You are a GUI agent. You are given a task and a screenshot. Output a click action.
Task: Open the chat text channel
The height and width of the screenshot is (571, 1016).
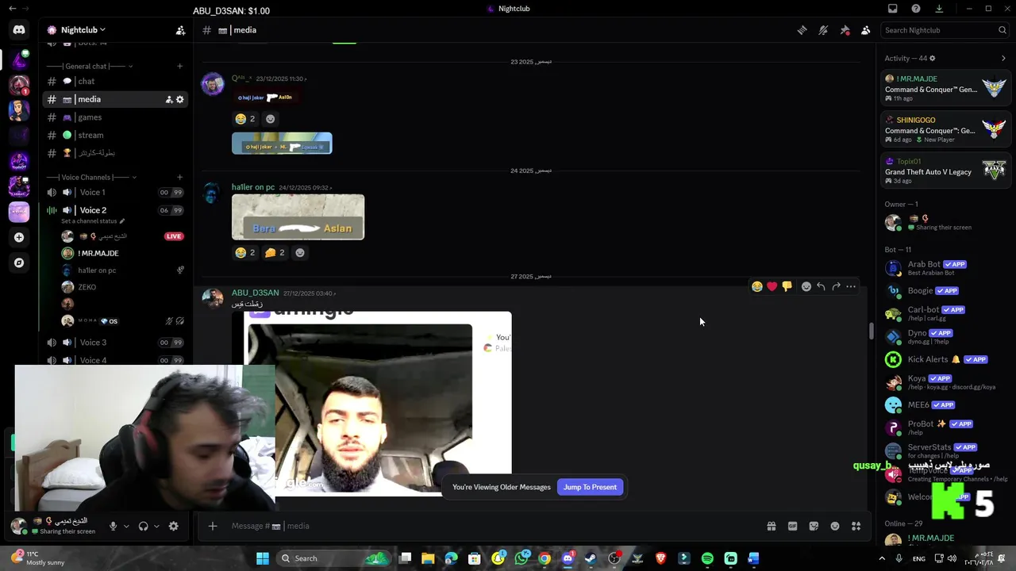coord(116,81)
